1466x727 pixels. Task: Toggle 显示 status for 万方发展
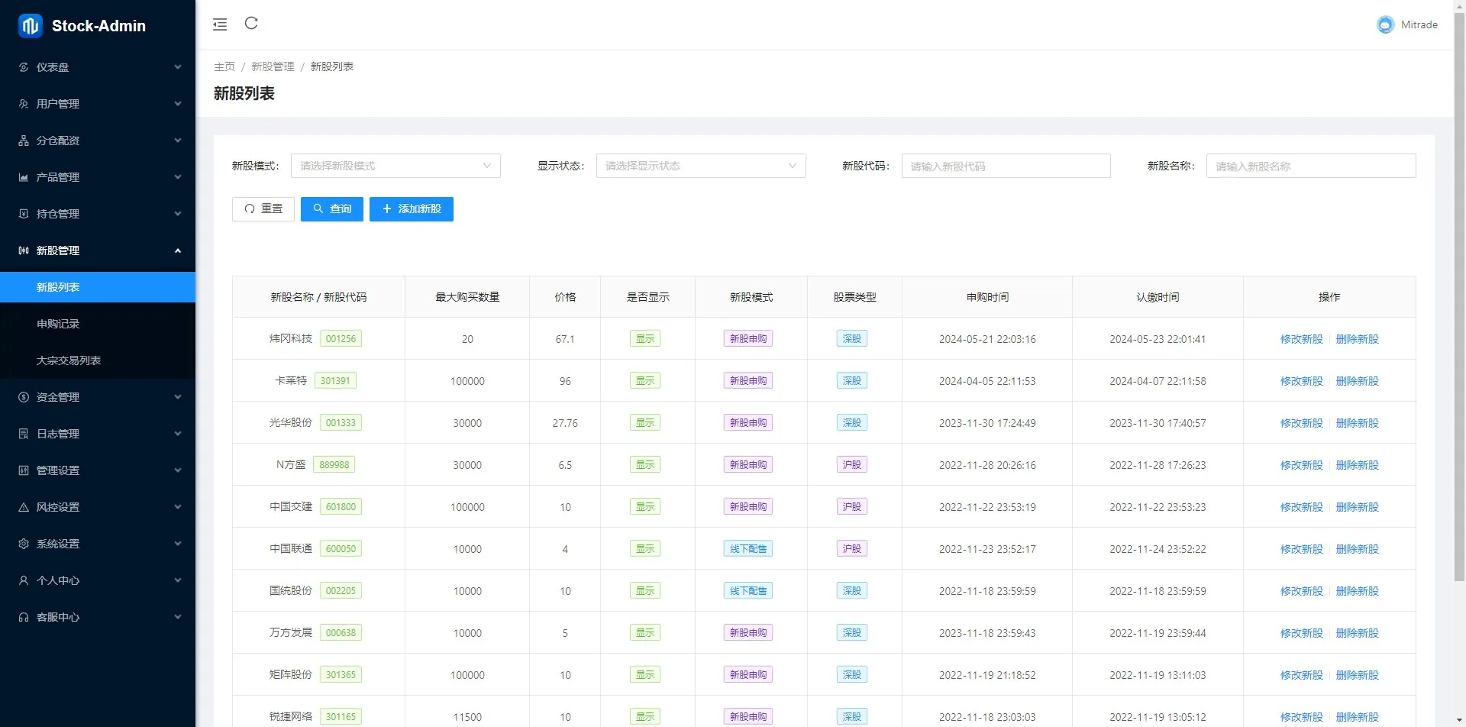[x=644, y=632]
